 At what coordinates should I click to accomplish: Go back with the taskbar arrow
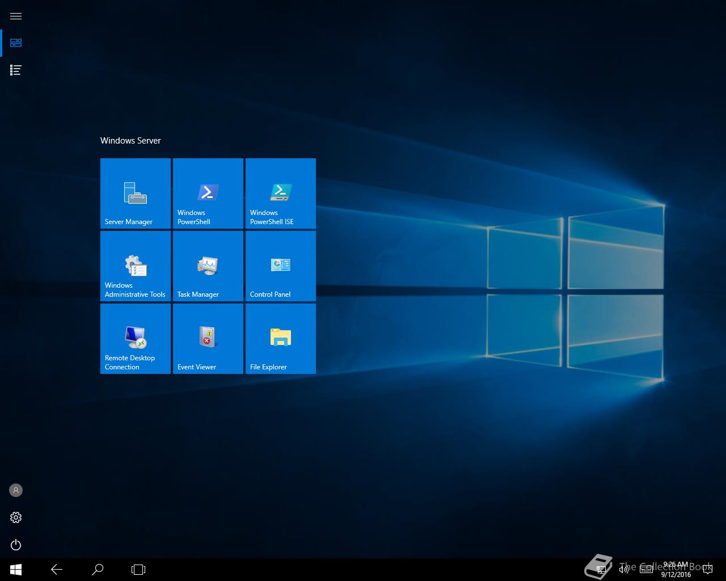(57, 570)
